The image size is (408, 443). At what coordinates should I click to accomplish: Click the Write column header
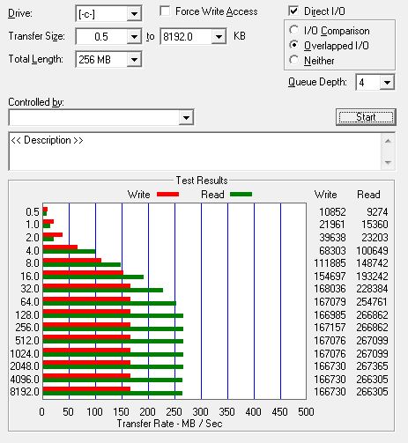point(325,195)
